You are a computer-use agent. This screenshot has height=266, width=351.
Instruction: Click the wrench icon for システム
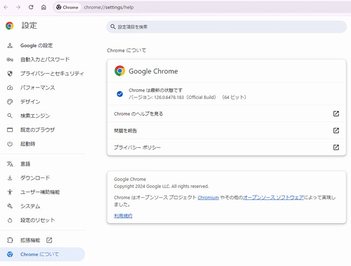click(10, 206)
